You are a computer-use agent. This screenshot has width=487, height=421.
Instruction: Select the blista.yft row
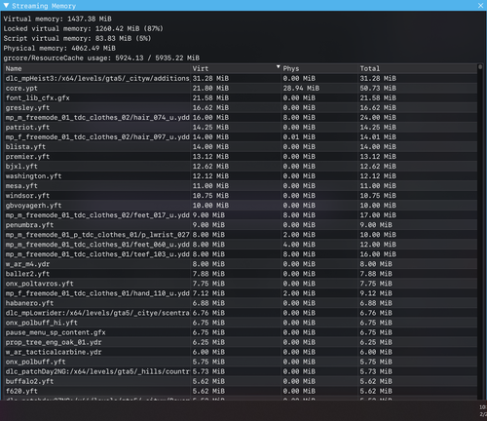pyautogui.click(x=241, y=146)
